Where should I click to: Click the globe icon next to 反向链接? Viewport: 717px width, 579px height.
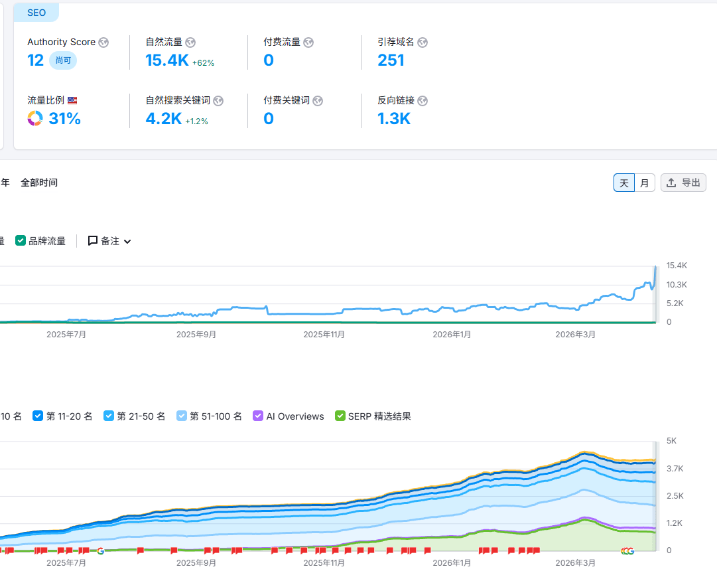tap(423, 101)
